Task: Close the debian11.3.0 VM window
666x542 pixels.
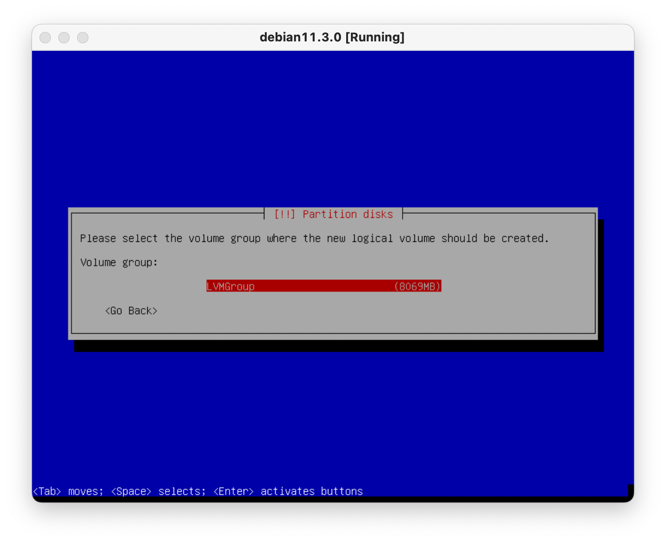Action: point(45,38)
